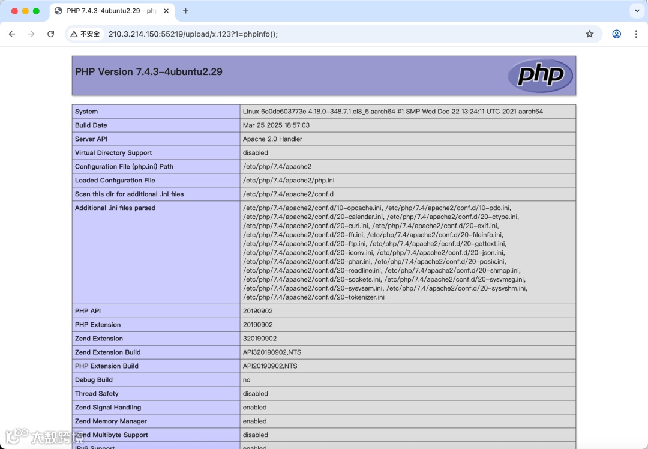Click the 320190902 Zend Extension value
648x449 pixels.
[x=260, y=338]
